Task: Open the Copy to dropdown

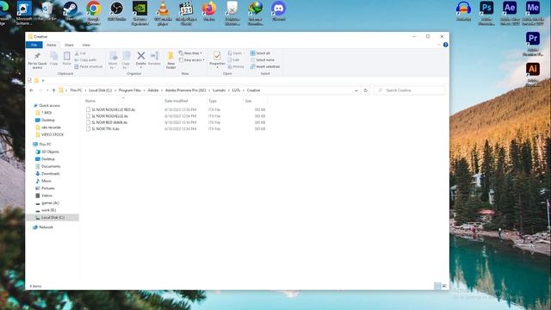Action: click(126, 60)
